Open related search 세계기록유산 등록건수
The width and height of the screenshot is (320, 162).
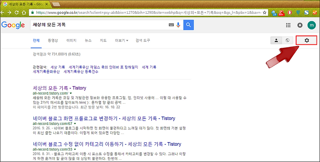pos(81,72)
